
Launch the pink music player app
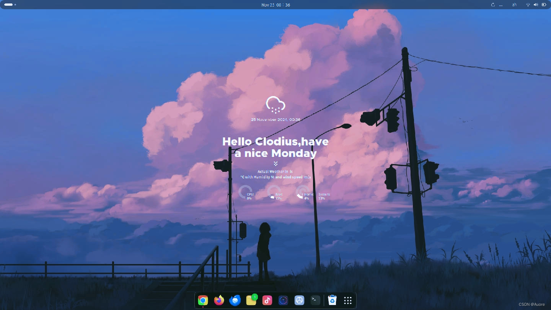(x=267, y=300)
